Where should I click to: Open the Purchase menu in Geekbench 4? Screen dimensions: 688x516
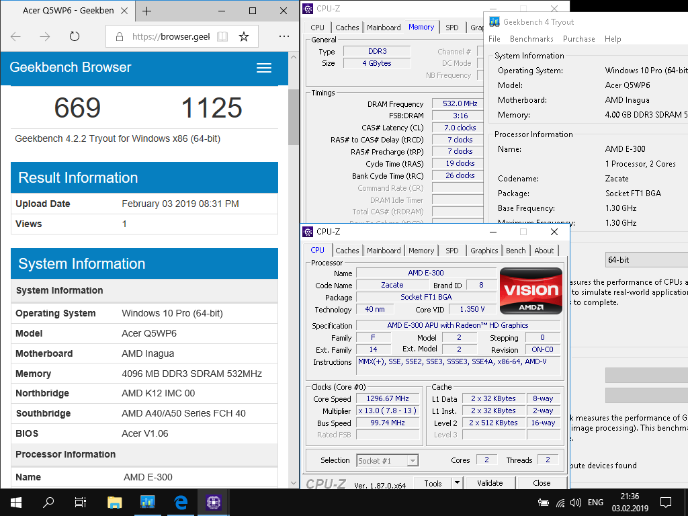click(x=578, y=38)
